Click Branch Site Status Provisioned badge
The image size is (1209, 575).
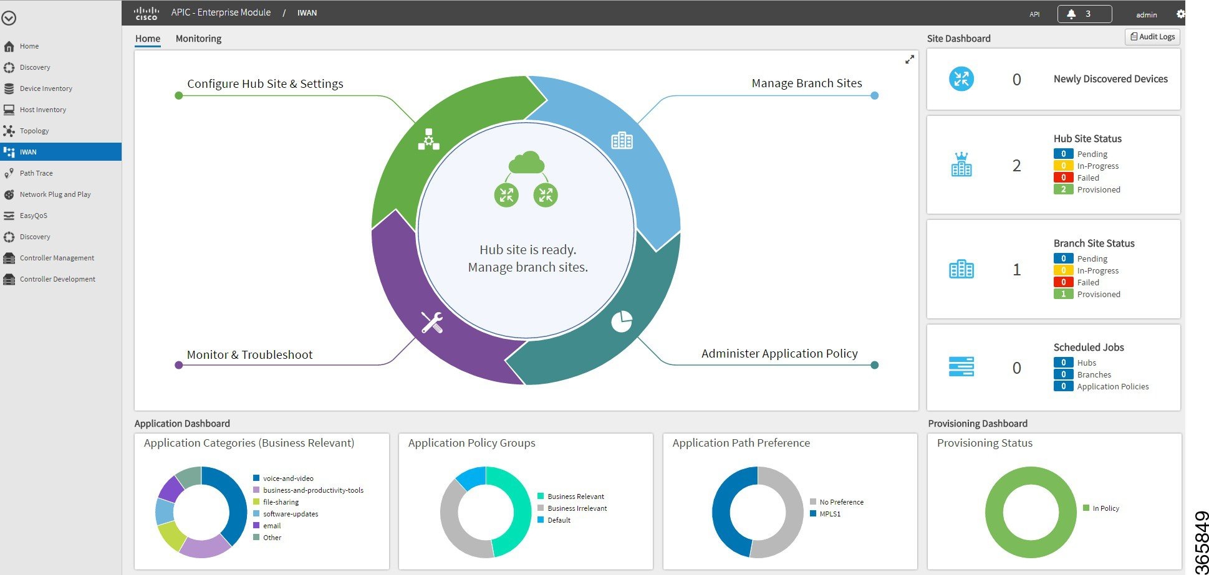click(x=1063, y=294)
